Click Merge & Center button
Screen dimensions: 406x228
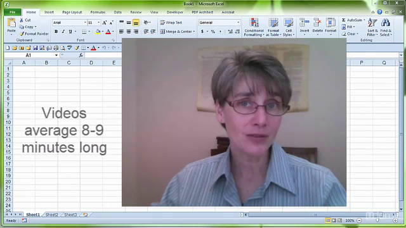click(x=176, y=32)
